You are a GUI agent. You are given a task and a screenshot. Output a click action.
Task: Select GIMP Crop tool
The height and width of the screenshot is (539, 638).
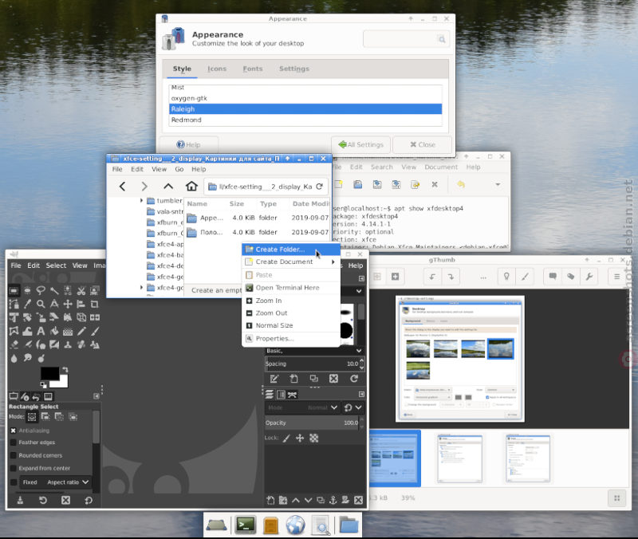[94, 304]
